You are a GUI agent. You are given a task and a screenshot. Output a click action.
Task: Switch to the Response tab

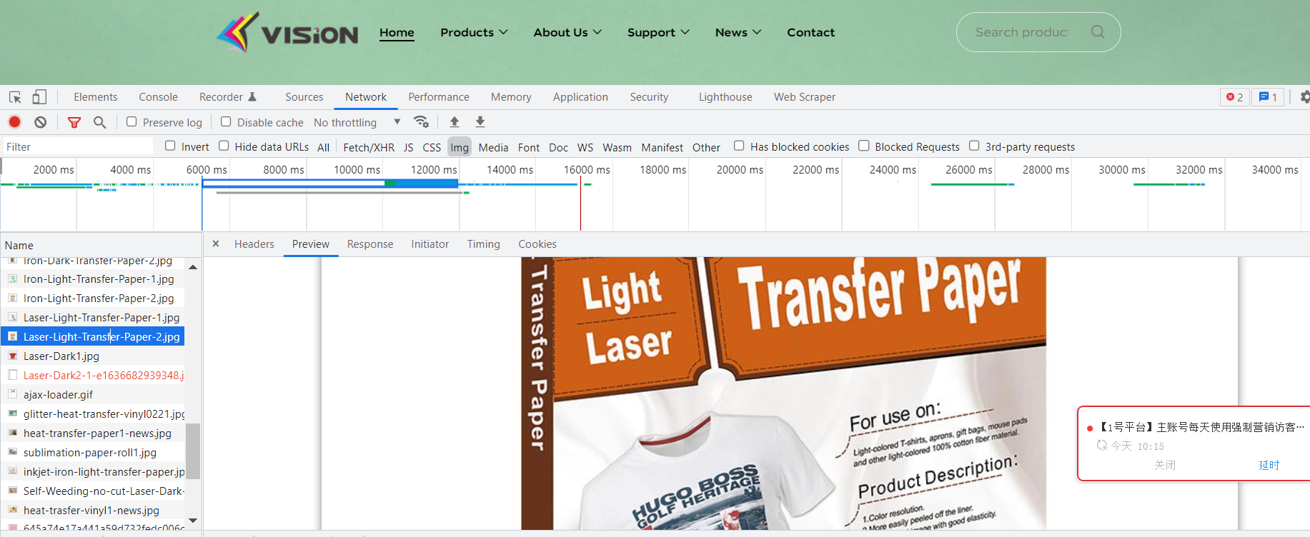pos(370,244)
